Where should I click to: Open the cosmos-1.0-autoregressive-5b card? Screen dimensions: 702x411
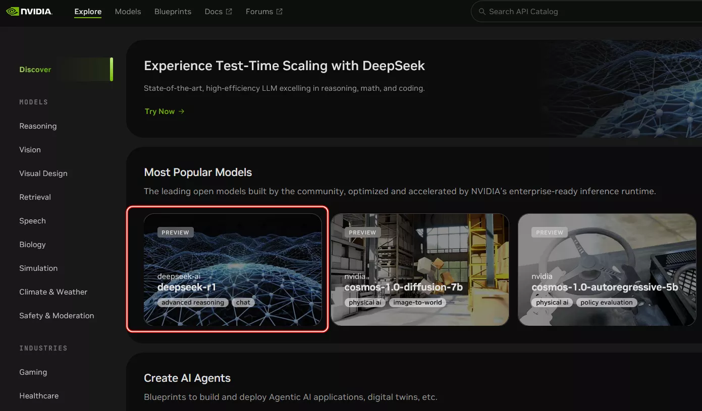point(607,269)
